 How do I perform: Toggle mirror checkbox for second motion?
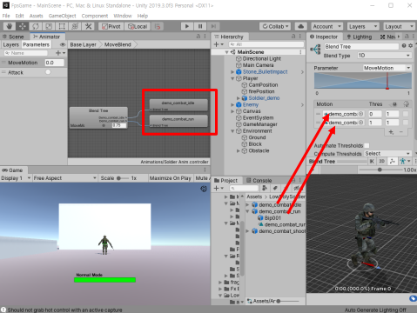406,123
